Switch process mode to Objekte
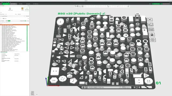Viewport: 172px width, 96px height. [9, 21]
